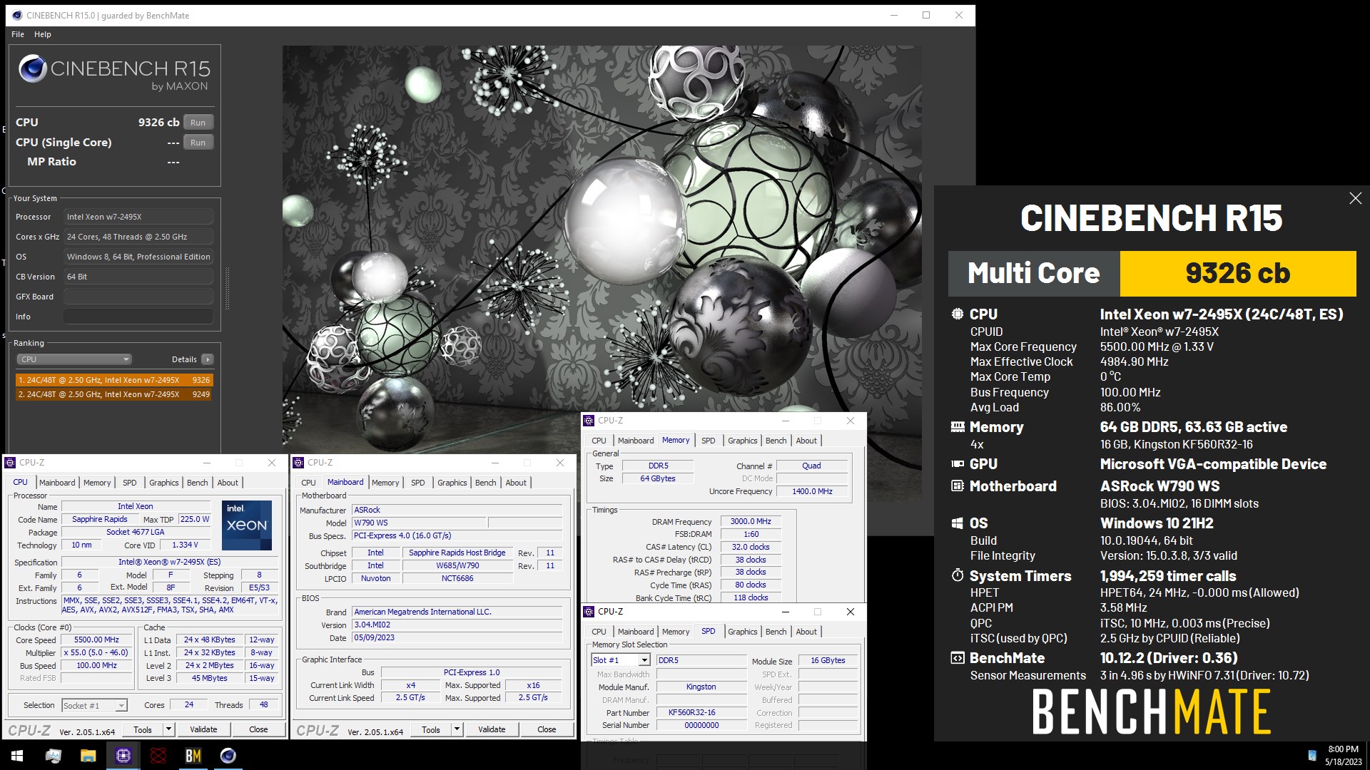
Task: Click the empty GFX Board field
Action: click(138, 297)
